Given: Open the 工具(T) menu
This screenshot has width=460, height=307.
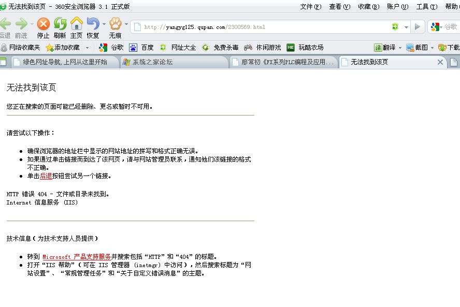Looking at the screenshot, I should pyautogui.click(x=426, y=7).
